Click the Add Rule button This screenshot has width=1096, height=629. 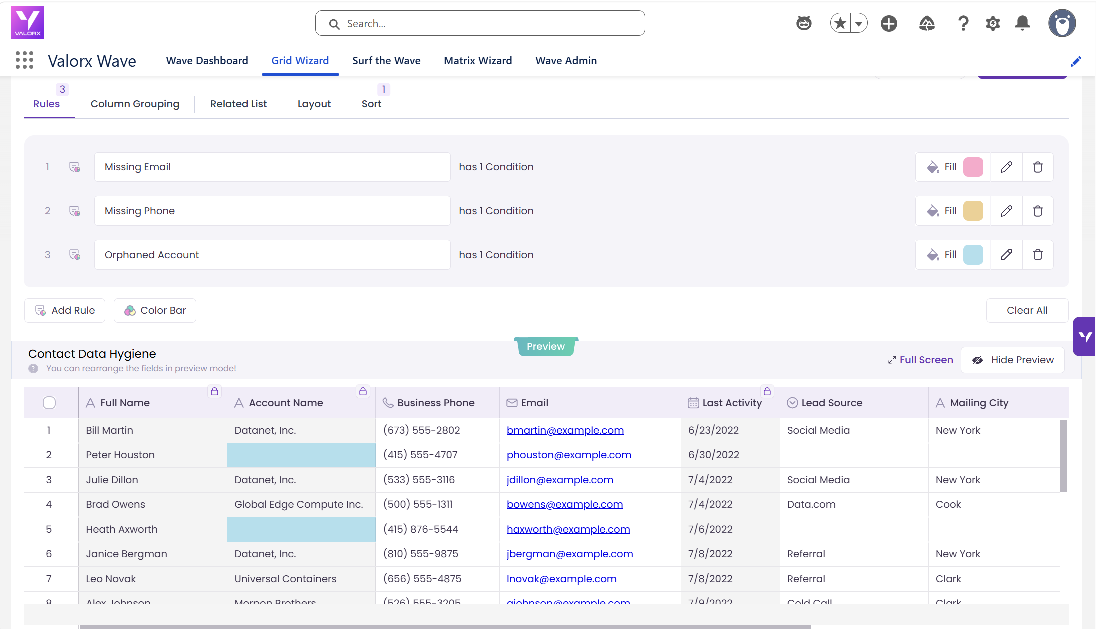(x=65, y=310)
